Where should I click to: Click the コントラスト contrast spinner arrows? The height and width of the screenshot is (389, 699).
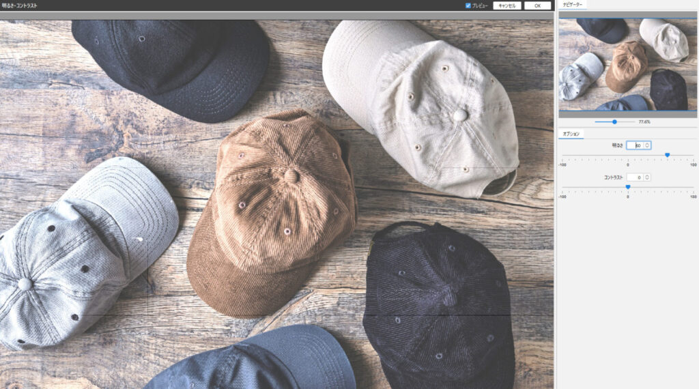pos(647,177)
